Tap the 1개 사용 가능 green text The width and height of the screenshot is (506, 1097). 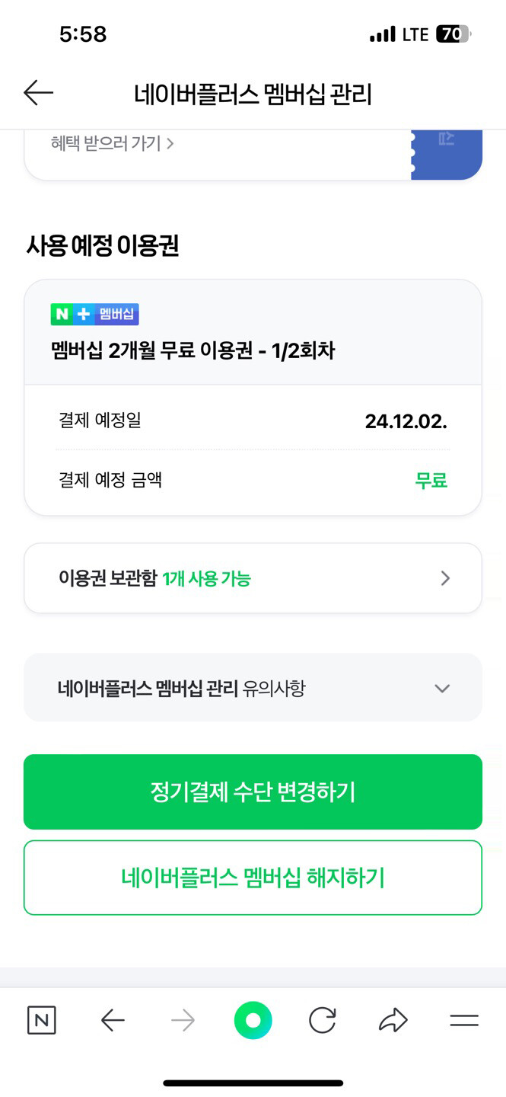click(x=206, y=579)
